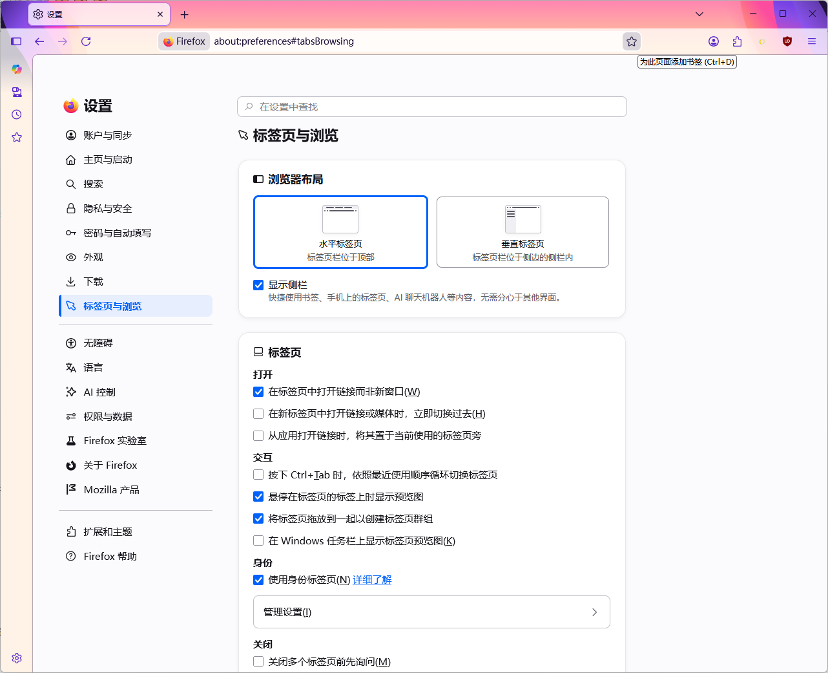The width and height of the screenshot is (828, 673).
Task: Open Mozilla 产品 category
Action: pyautogui.click(x=136, y=490)
